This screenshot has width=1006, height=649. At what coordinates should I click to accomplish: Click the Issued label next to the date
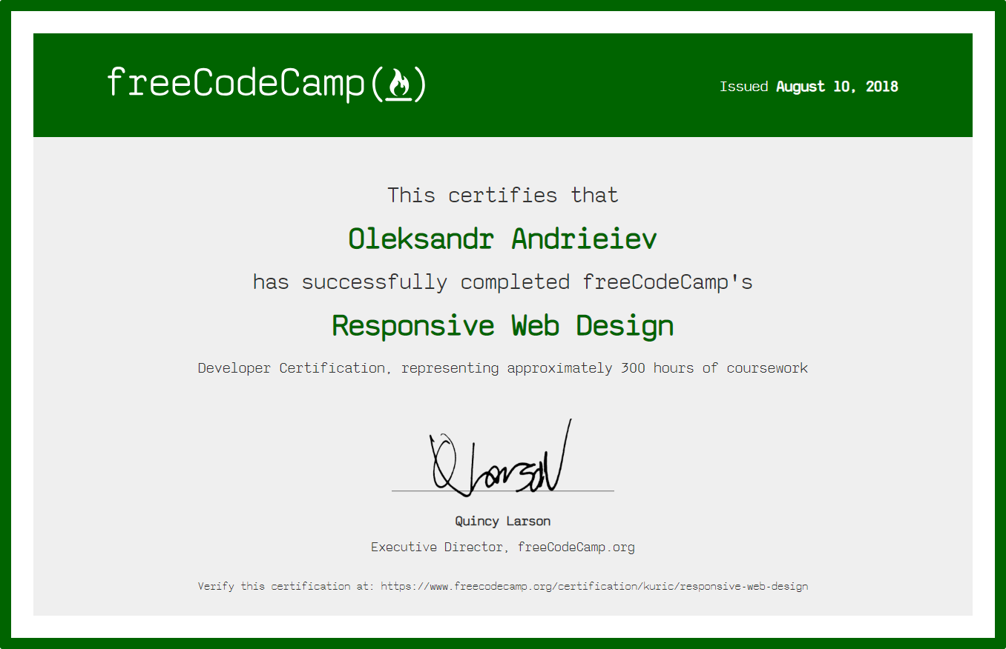click(743, 87)
